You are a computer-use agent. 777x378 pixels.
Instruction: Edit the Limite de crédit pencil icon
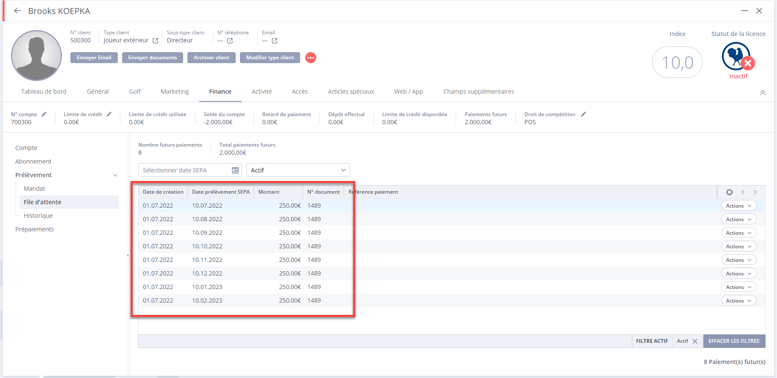click(x=109, y=114)
